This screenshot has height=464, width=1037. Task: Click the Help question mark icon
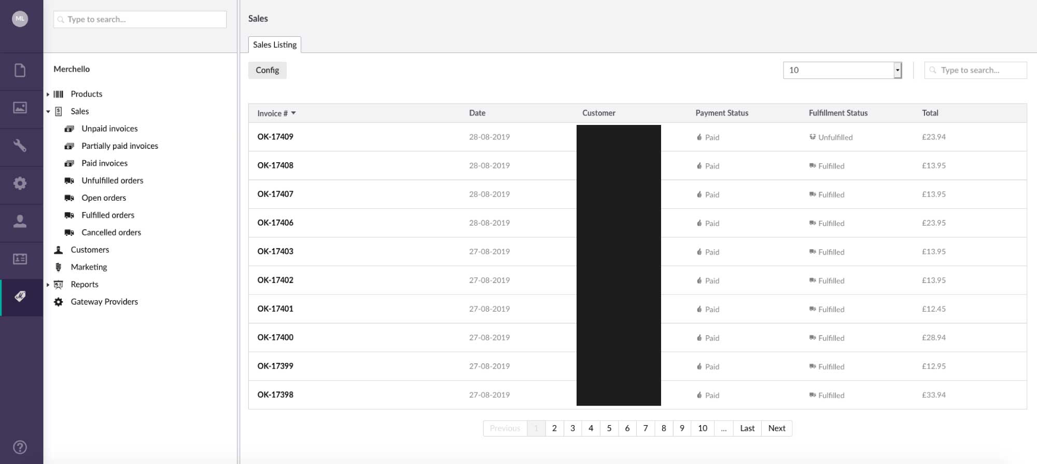(20, 447)
